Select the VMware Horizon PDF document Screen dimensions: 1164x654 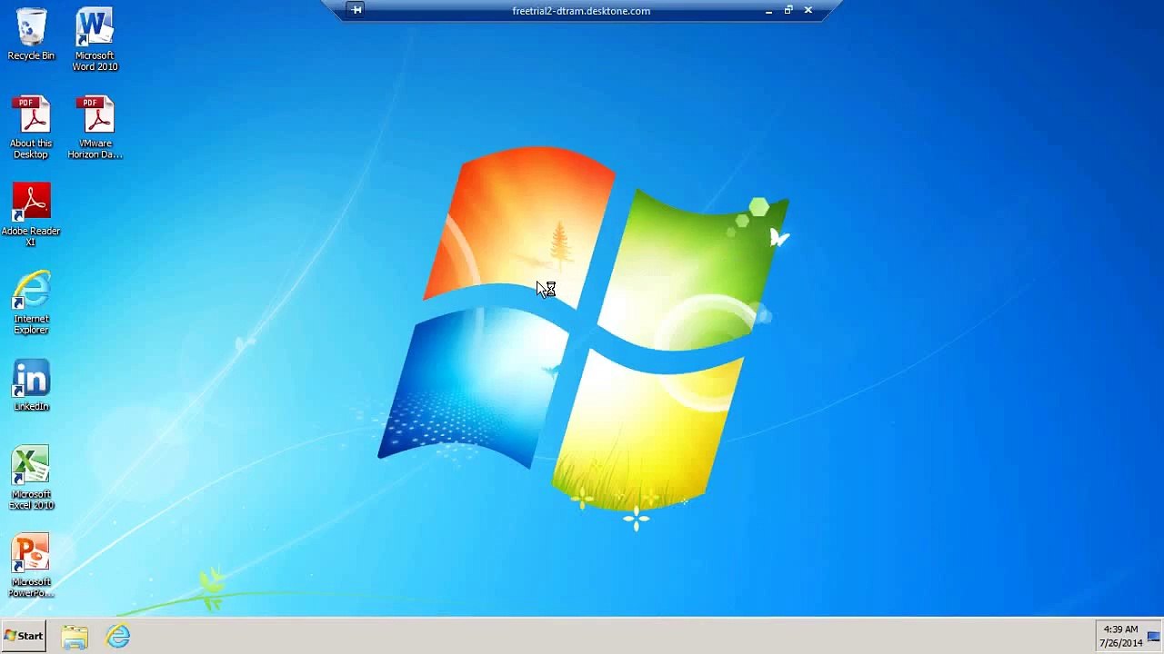[x=95, y=127]
